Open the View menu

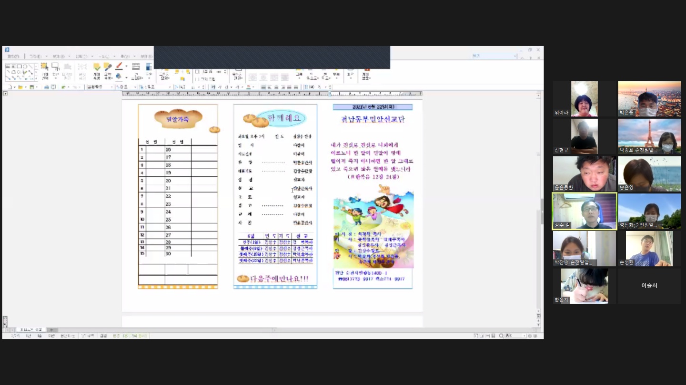59,56
